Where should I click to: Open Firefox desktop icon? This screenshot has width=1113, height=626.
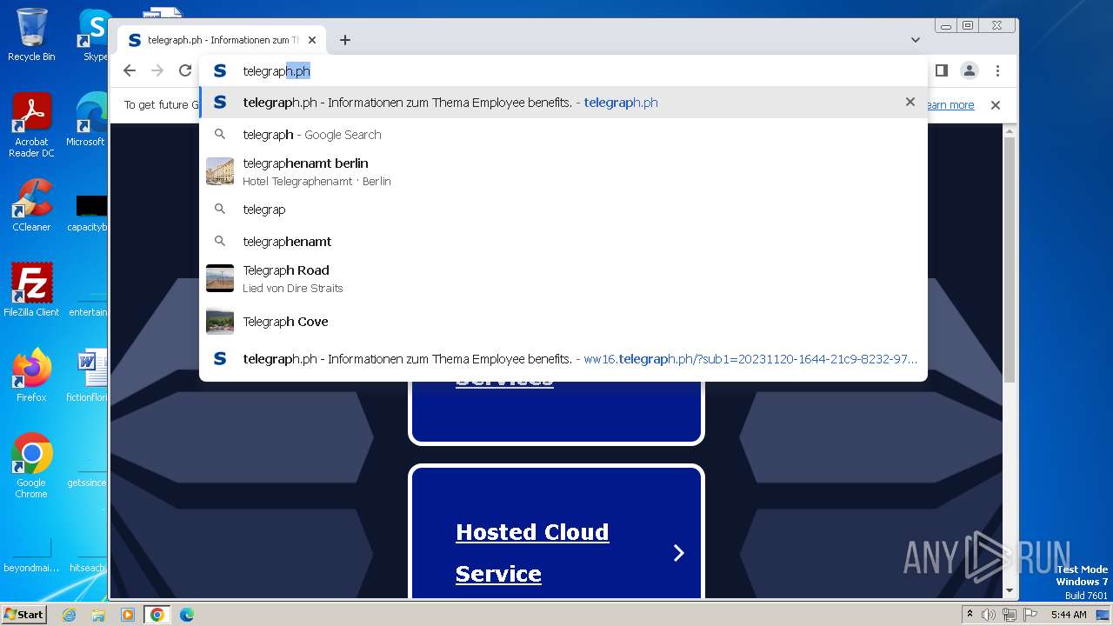(x=31, y=375)
